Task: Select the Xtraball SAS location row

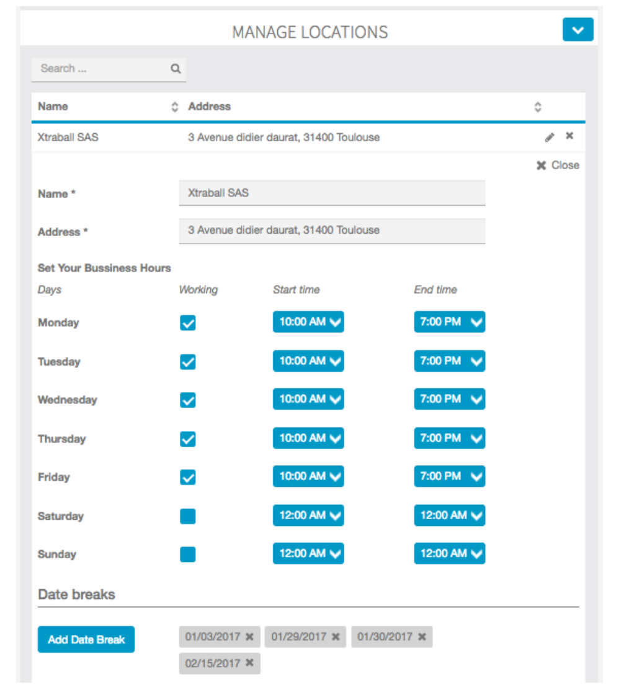Action: click(x=283, y=138)
